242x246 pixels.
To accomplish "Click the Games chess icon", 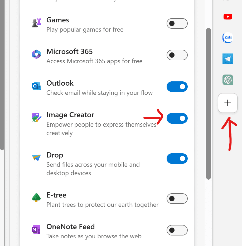I will pyautogui.click(x=36, y=23).
